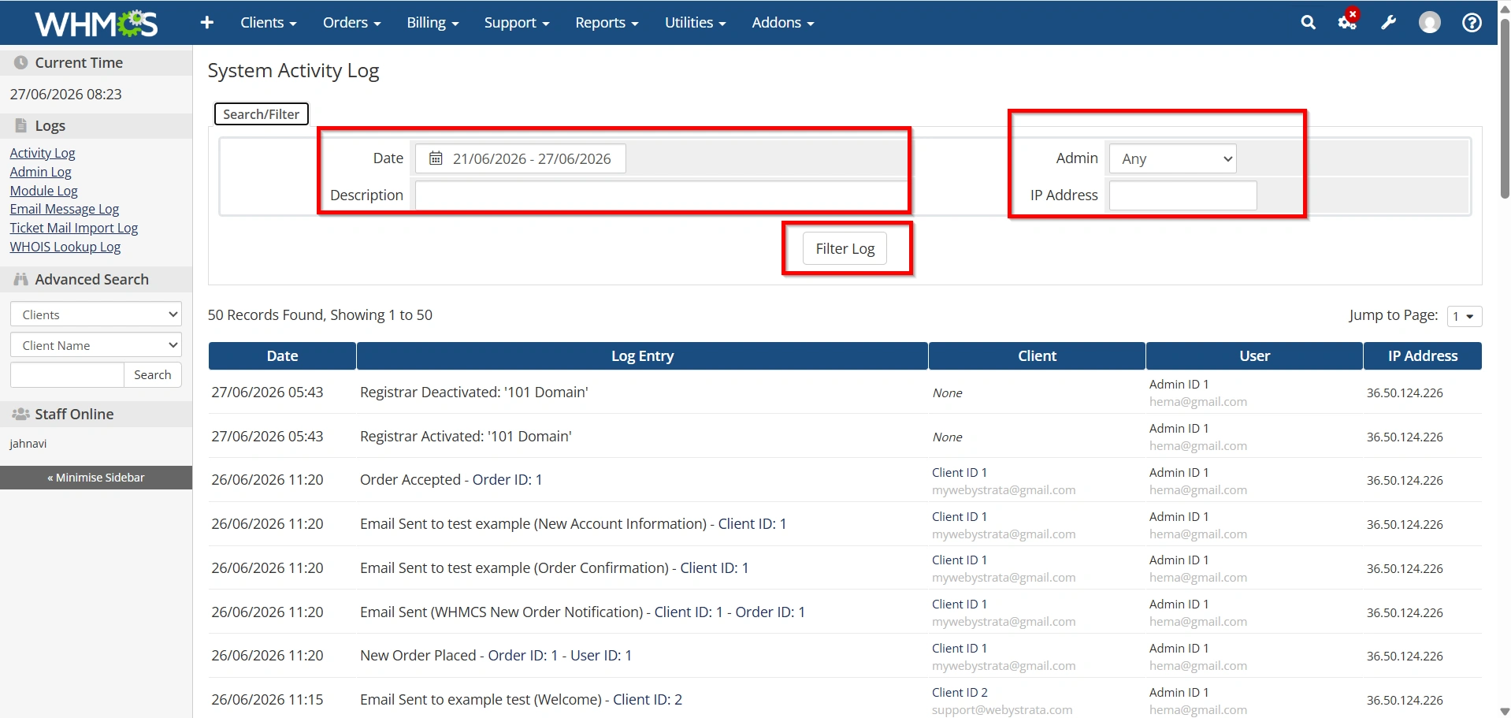
Task: Open the Utilities menu
Action: click(x=695, y=23)
